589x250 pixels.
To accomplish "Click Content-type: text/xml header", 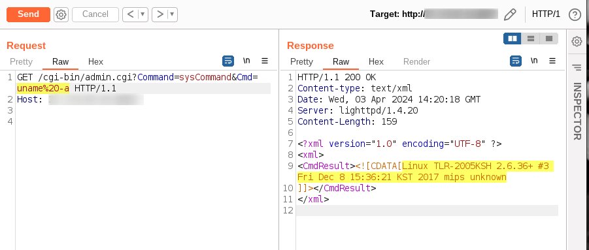I will (355, 89).
